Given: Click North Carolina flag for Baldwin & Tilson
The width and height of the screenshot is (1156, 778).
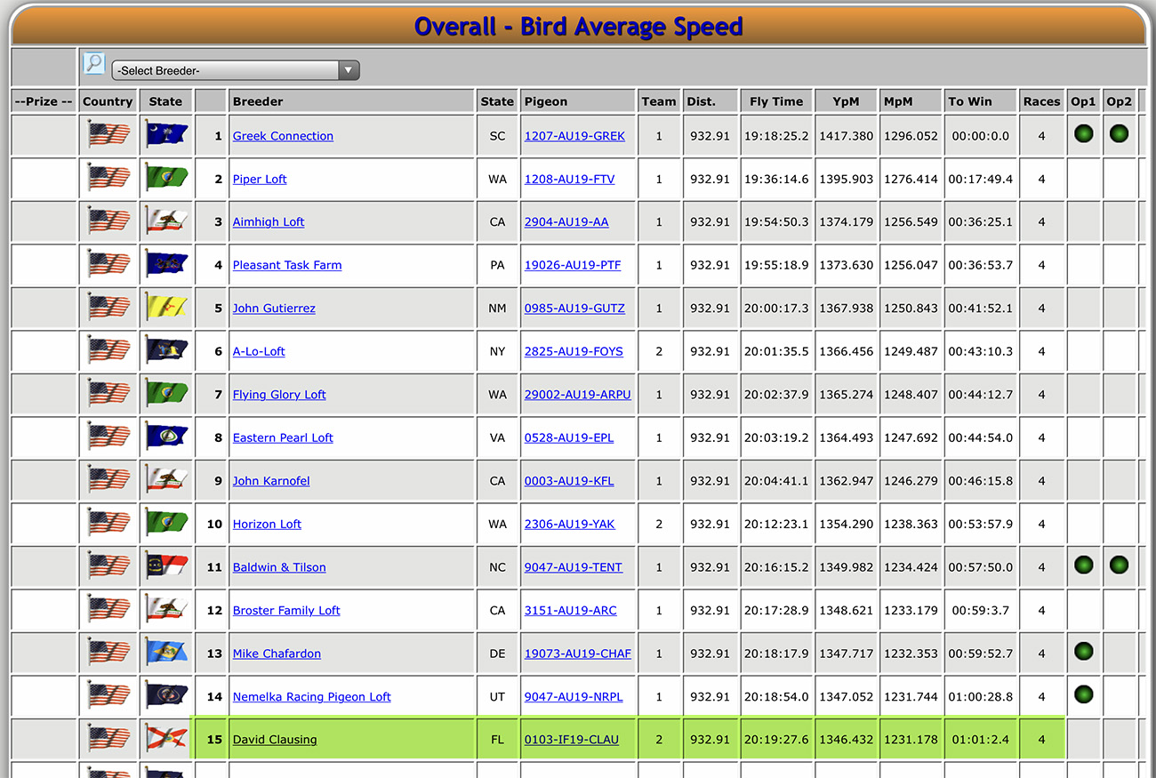Looking at the screenshot, I should [x=166, y=566].
